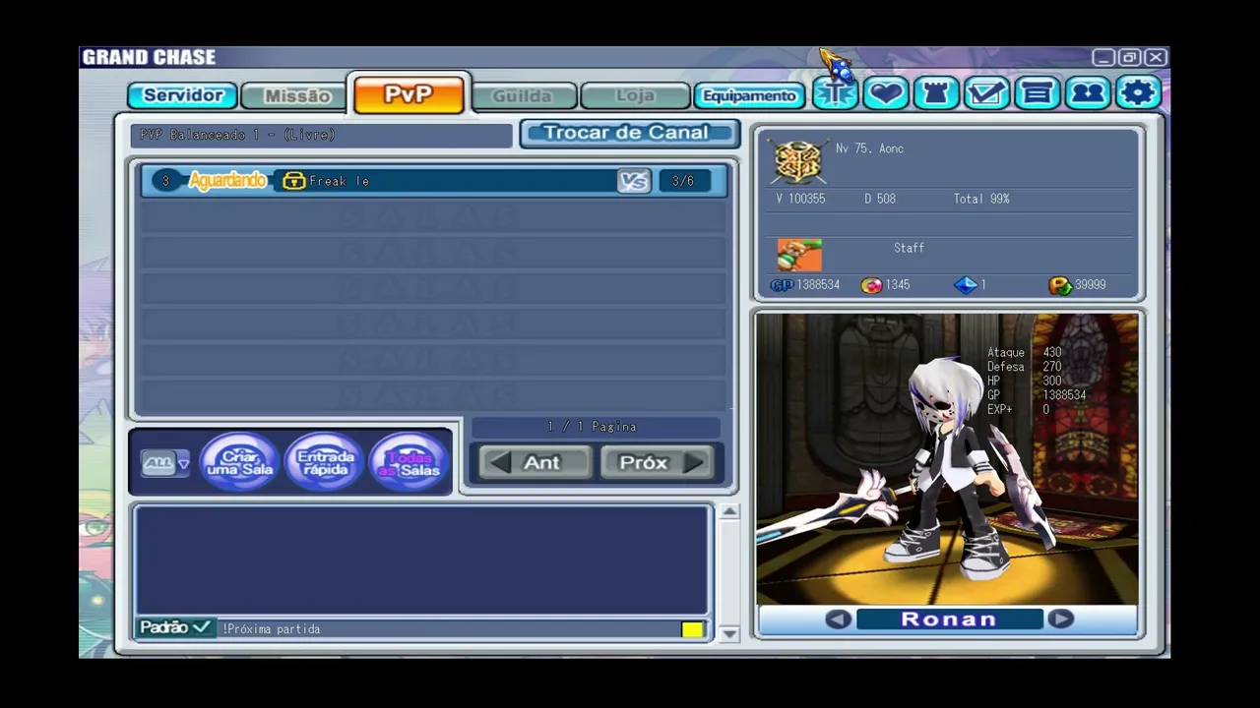The width and height of the screenshot is (1260, 708).
Task: Click the 3/6 player count
Action: [683, 181]
